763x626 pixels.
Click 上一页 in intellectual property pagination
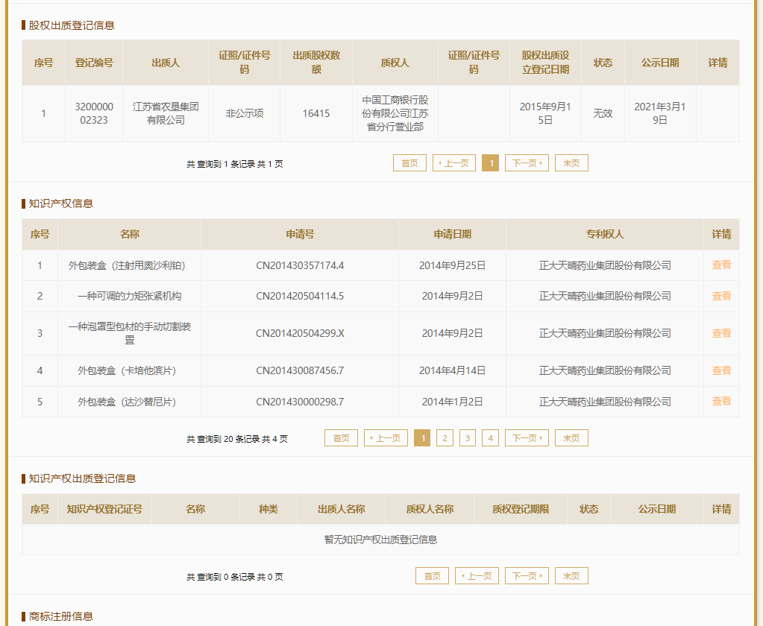(386, 438)
